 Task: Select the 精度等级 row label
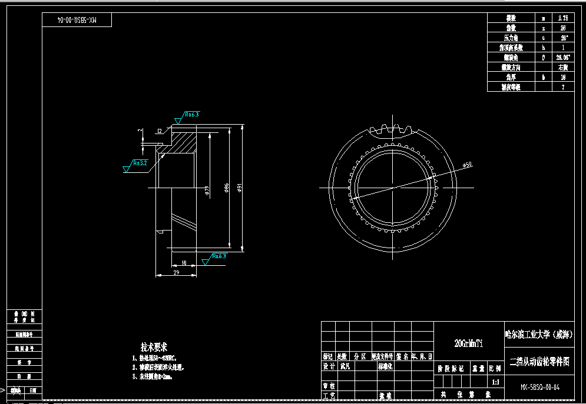click(511, 87)
